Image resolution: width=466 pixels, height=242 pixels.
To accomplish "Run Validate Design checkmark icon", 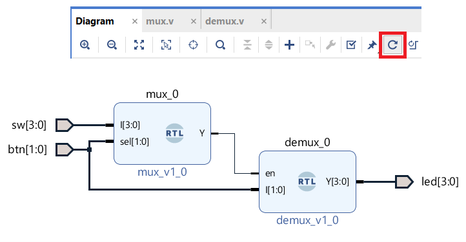I will [351, 44].
